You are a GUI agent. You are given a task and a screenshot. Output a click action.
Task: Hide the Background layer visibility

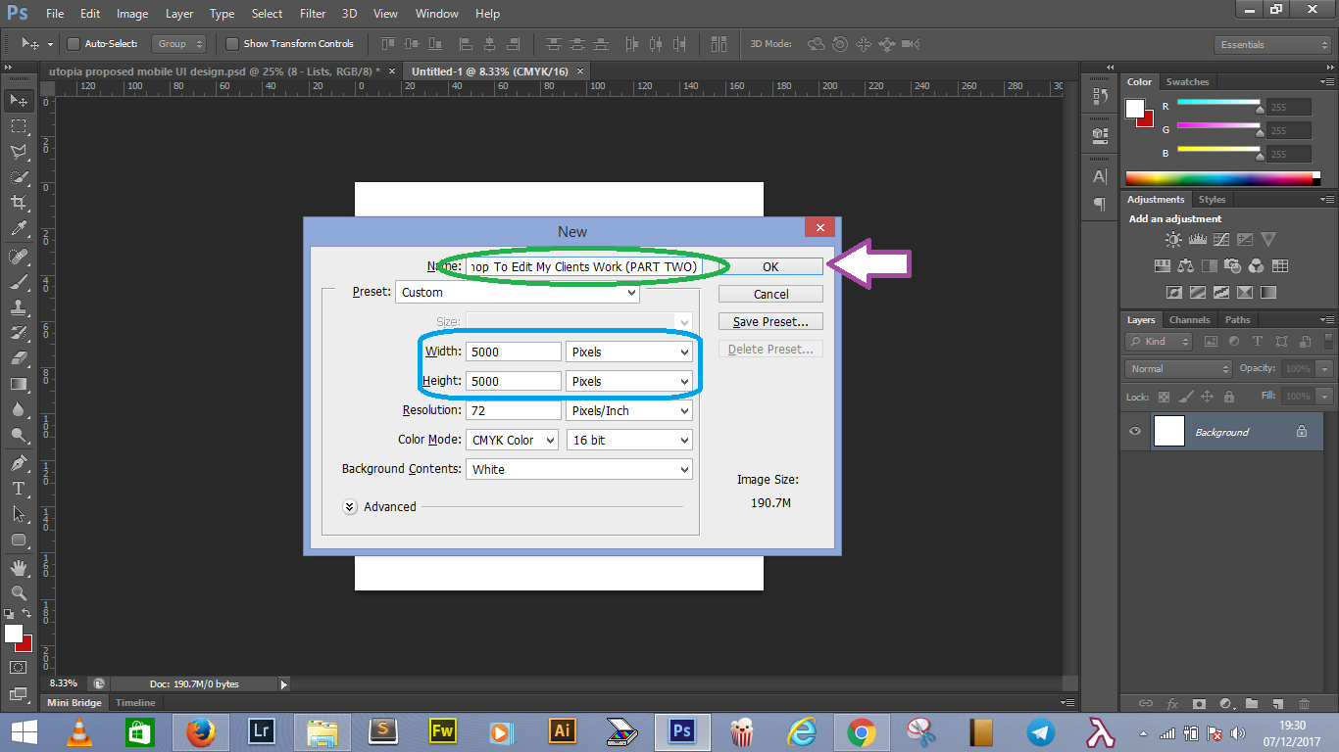pyautogui.click(x=1135, y=431)
